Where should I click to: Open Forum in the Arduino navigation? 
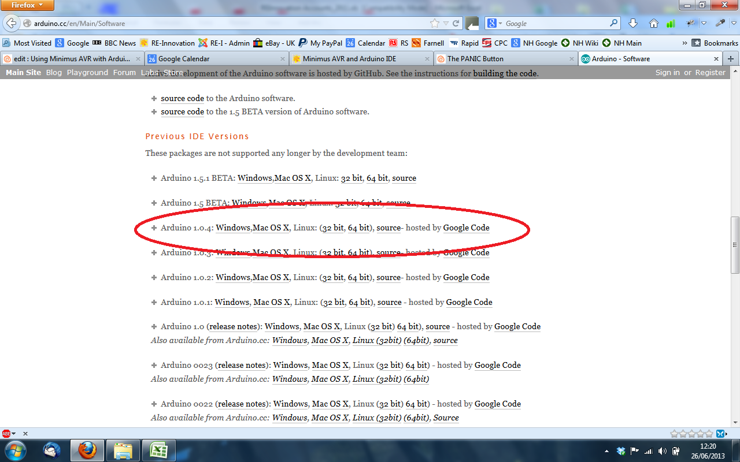(124, 73)
